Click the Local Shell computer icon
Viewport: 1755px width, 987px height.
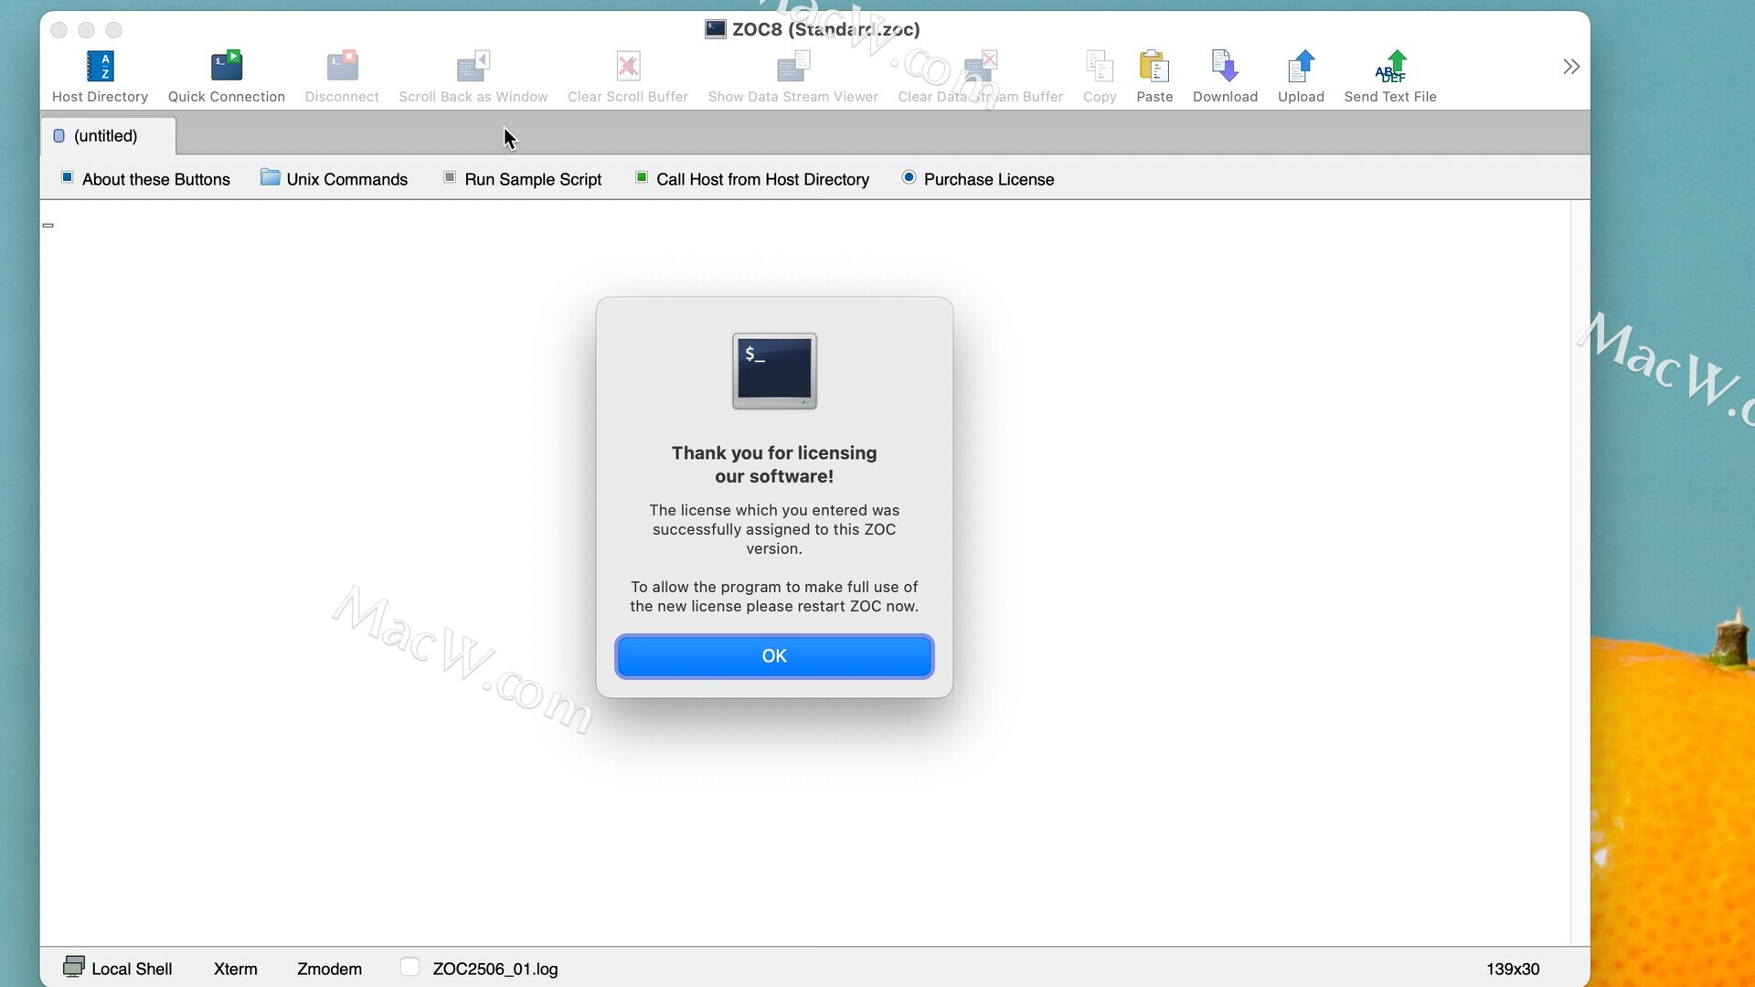(73, 967)
